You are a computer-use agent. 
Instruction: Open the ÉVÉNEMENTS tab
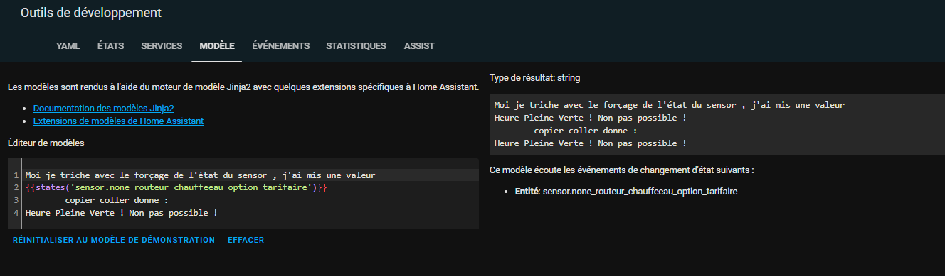pos(280,46)
